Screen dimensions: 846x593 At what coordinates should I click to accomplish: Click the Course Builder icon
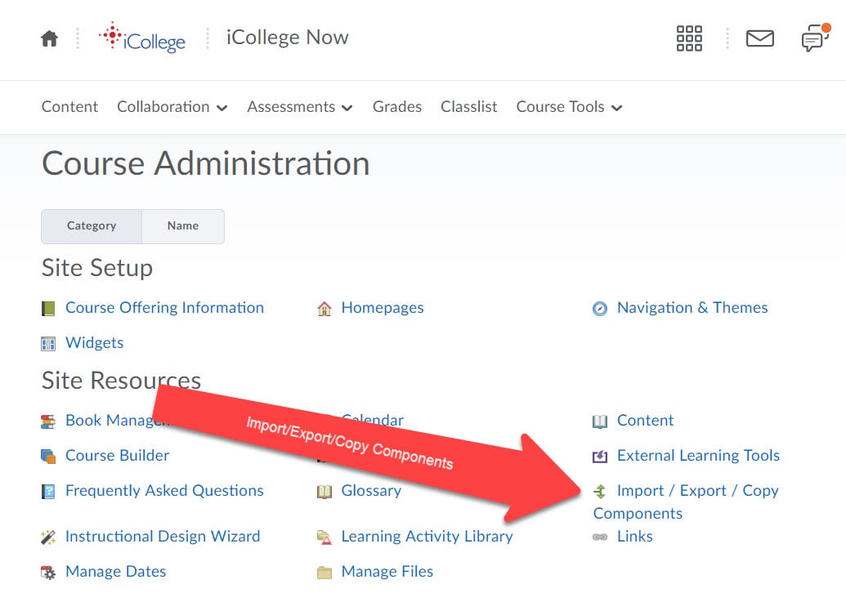pos(48,457)
